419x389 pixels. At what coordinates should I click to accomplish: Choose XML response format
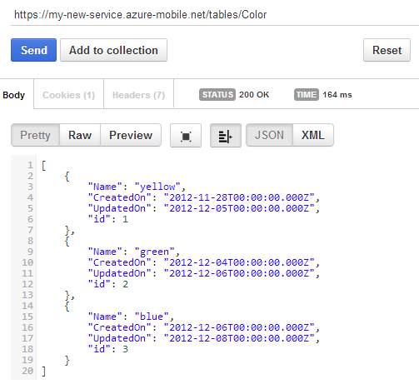(x=313, y=135)
